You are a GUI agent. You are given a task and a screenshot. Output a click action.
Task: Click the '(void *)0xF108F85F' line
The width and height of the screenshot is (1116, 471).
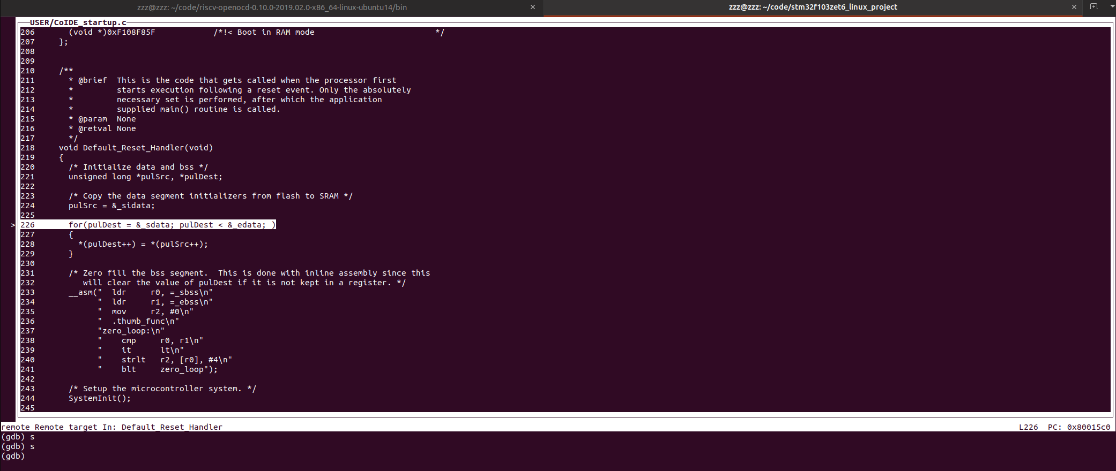[x=112, y=32]
